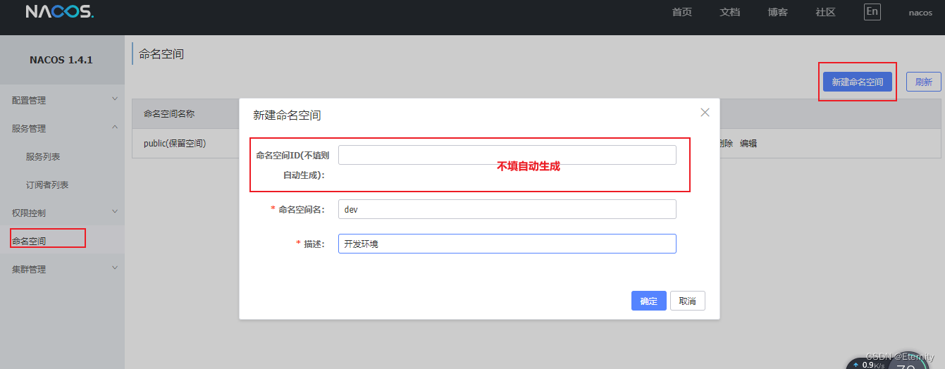This screenshot has height=369, width=945.
Task: Click the 命名空间名 field containing dev
Action: pyautogui.click(x=507, y=209)
